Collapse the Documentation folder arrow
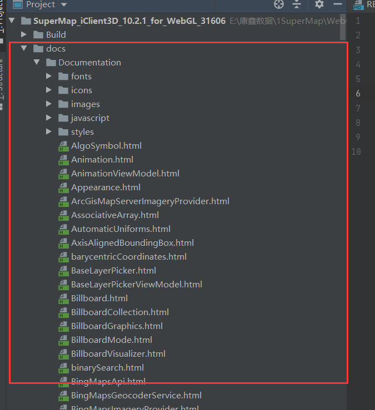 pyautogui.click(x=37, y=62)
